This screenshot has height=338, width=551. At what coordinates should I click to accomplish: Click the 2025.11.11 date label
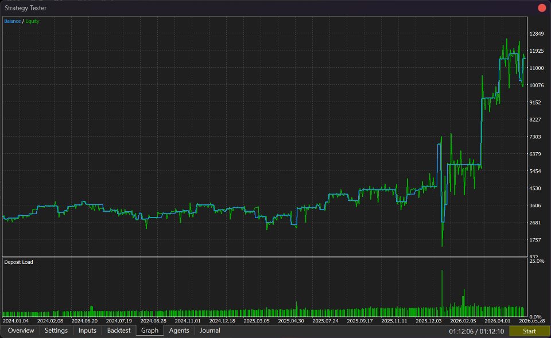pos(394,321)
